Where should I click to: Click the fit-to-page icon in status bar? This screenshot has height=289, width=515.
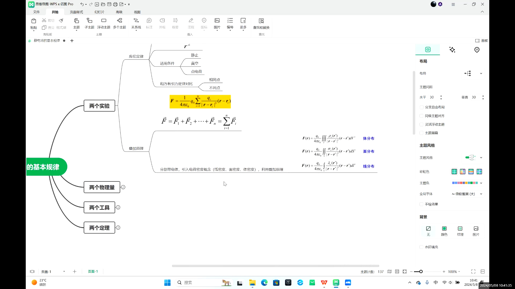[x=405, y=272]
